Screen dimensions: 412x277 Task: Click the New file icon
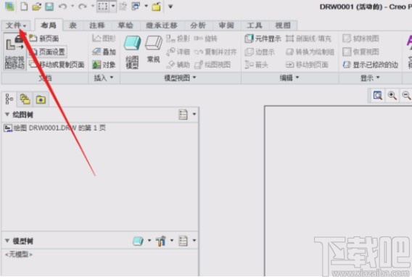click(24, 7)
